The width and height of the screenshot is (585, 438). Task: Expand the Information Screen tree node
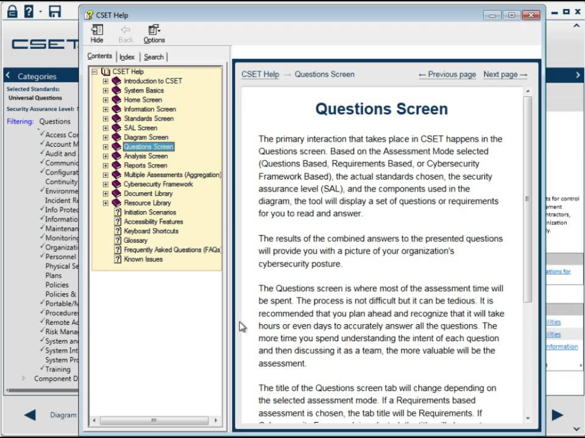point(105,109)
